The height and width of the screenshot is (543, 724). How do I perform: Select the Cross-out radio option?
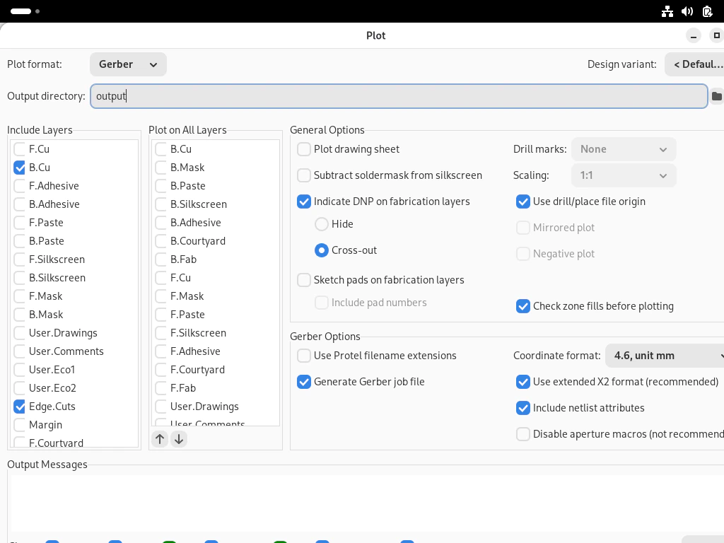tap(322, 250)
